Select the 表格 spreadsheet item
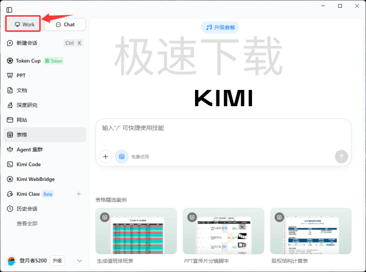The height and width of the screenshot is (272, 366). (x=45, y=135)
